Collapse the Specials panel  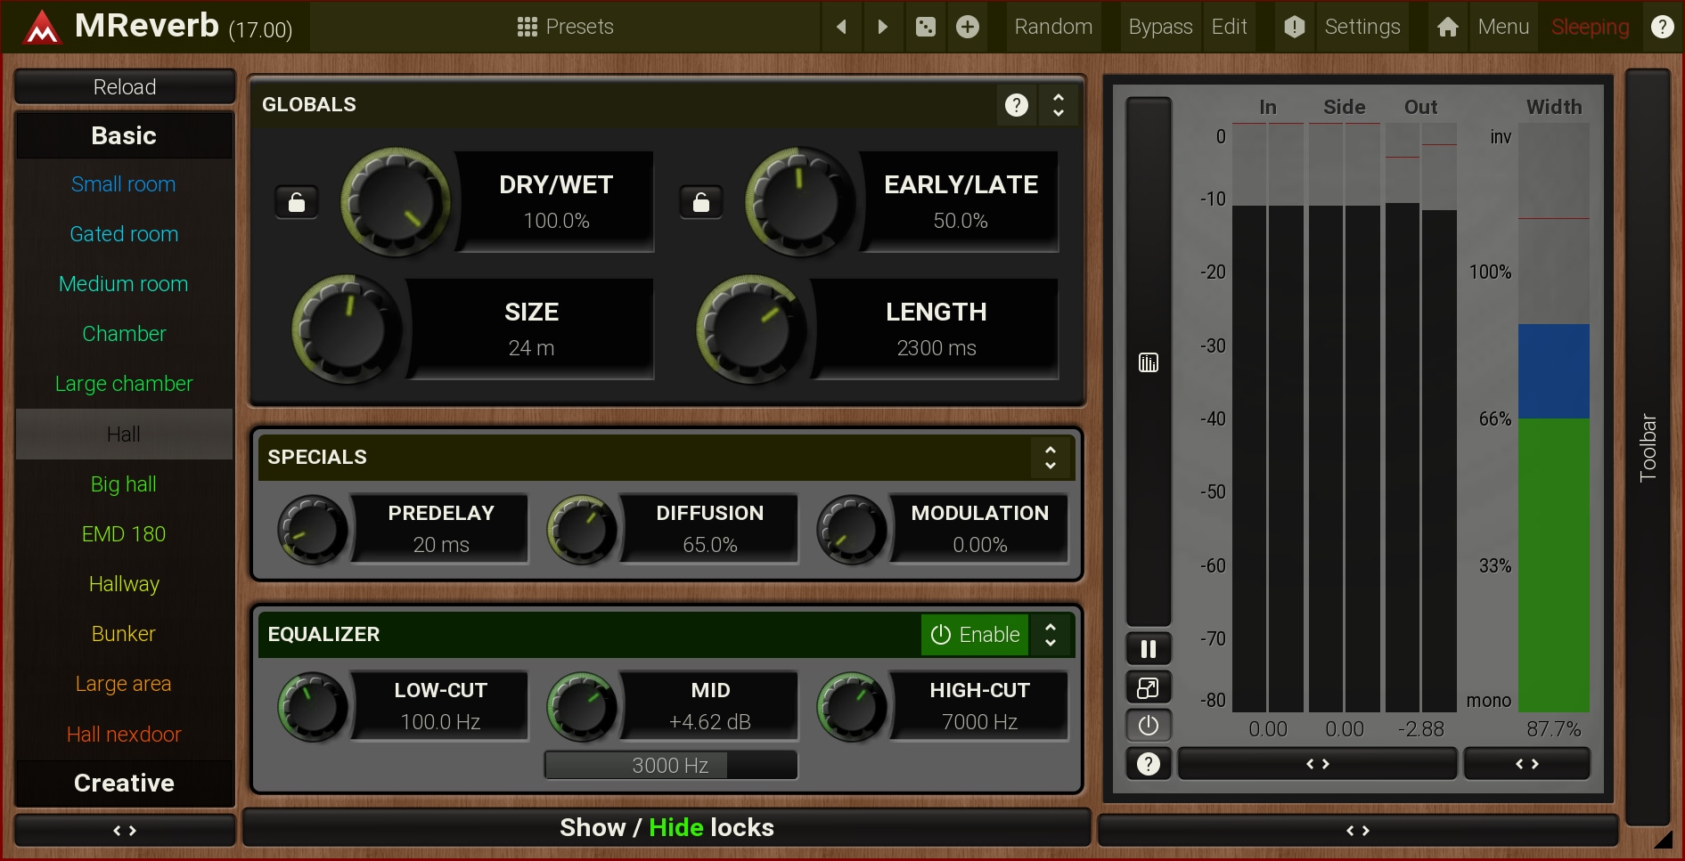coord(1051,458)
